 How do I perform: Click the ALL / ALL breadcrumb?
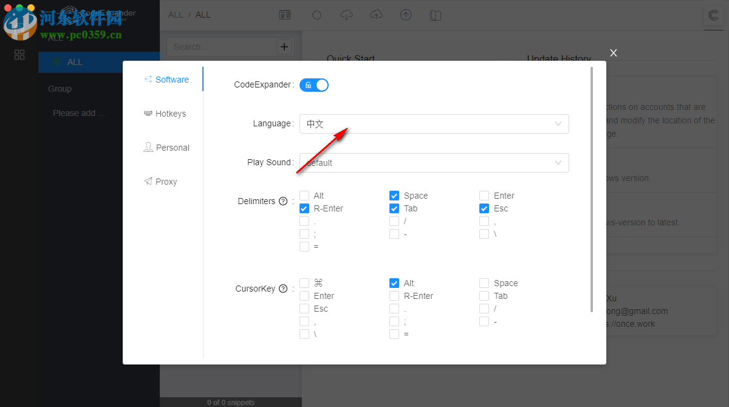[x=190, y=15]
